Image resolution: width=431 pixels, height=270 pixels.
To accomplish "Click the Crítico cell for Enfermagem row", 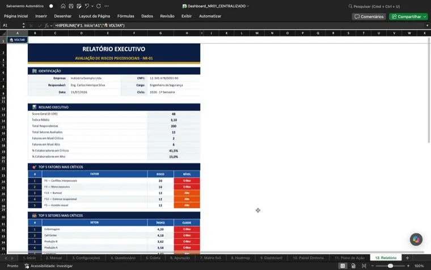I will (x=187, y=229).
